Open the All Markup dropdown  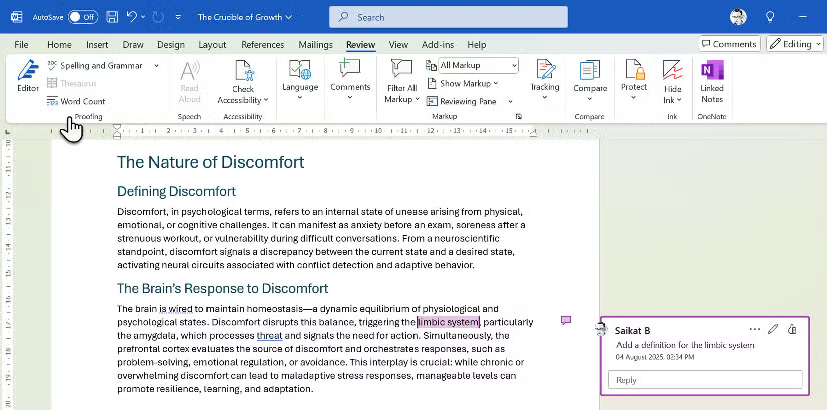point(478,65)
